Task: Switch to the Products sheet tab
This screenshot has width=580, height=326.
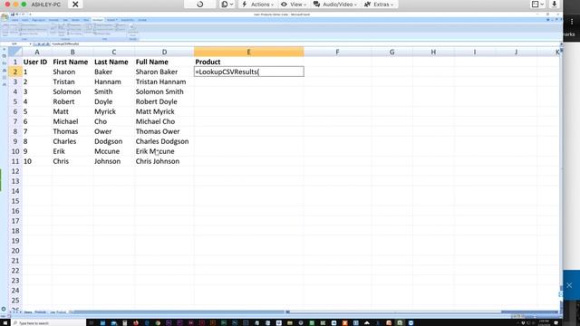Action: coord(40,312)
